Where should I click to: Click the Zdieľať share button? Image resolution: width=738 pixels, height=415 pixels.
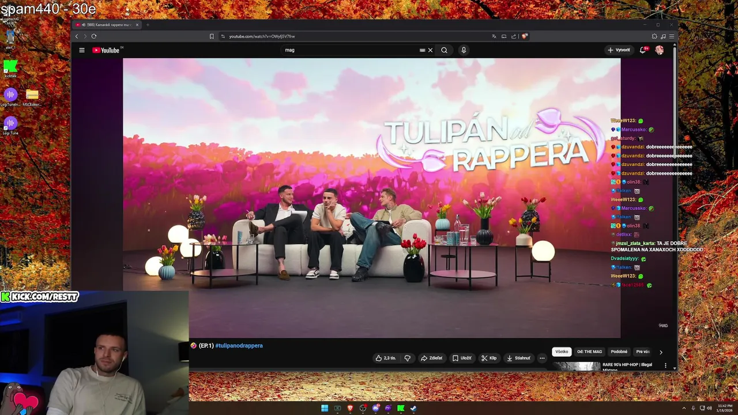point(431,358)
